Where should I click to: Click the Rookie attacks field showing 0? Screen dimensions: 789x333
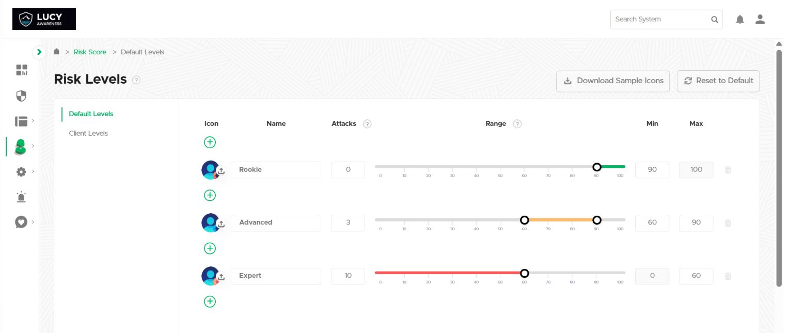348,170
